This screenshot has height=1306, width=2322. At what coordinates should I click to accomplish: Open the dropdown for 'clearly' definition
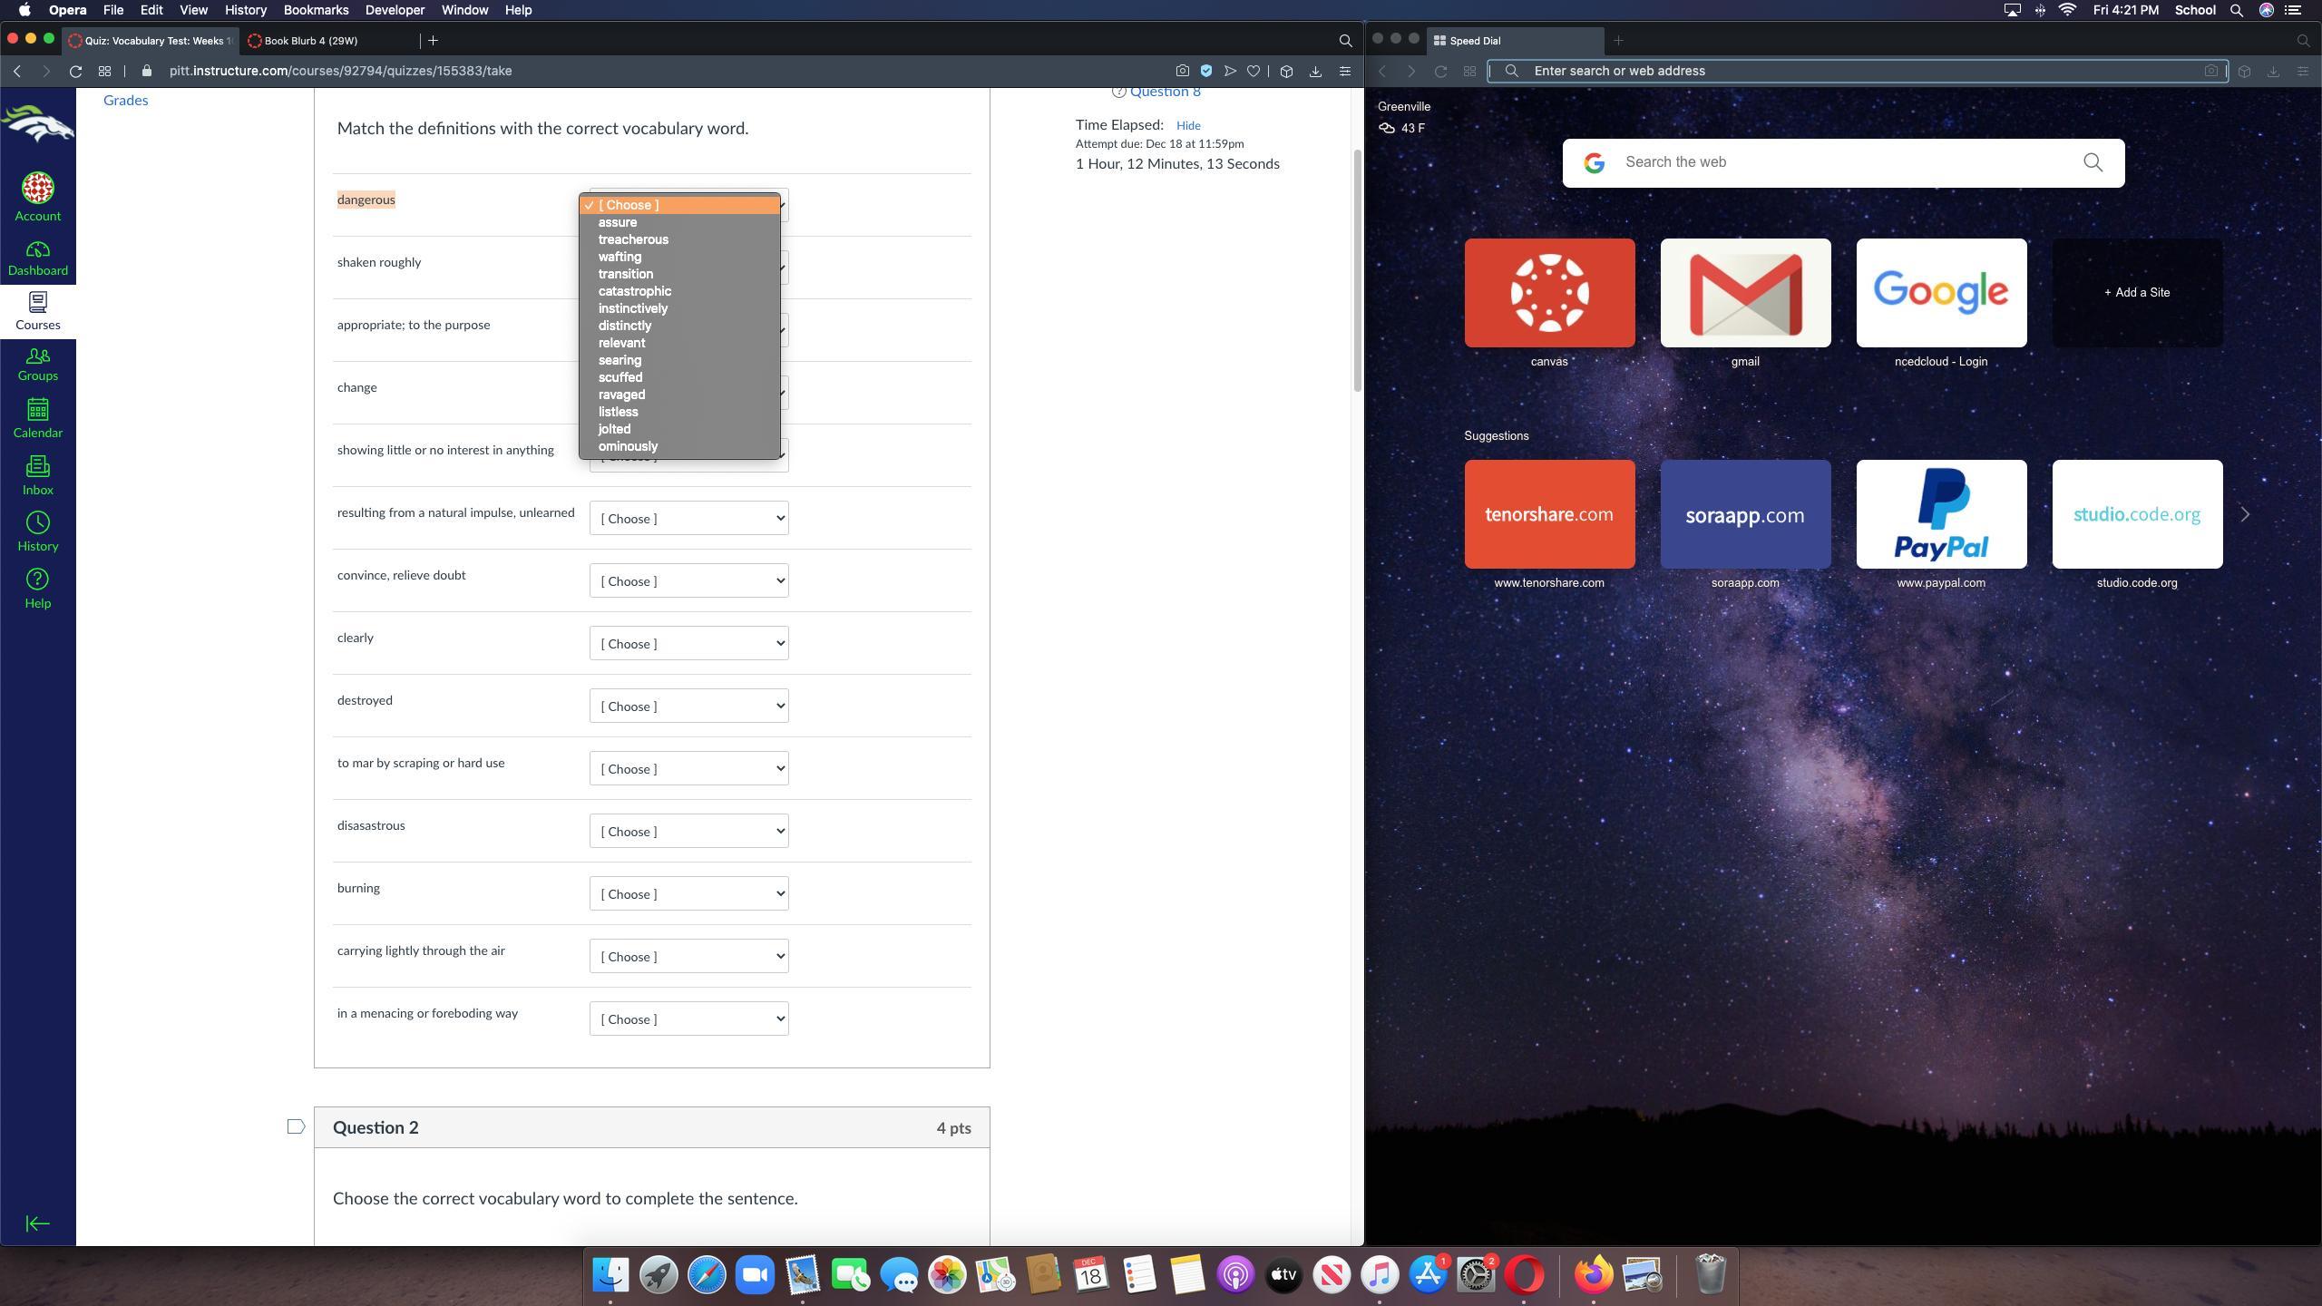pyautogui.click(x=688, y=644)
